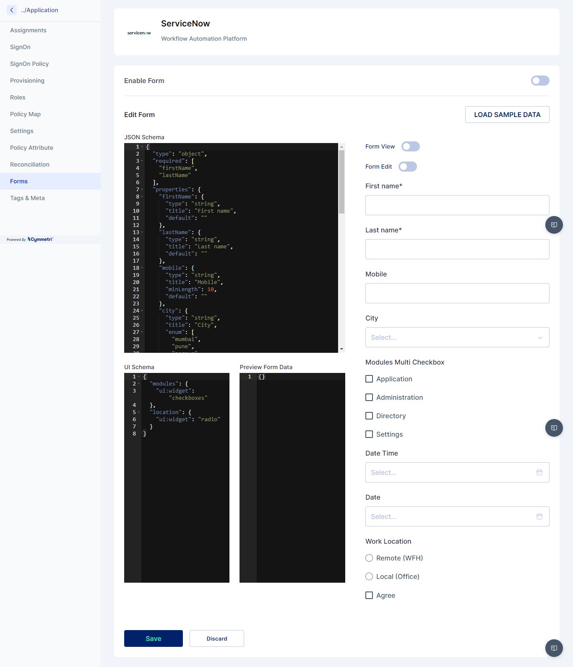Screen dimensions: 573x667
Task: Select Remote (WFH) radio option
Action: [369, 558]
